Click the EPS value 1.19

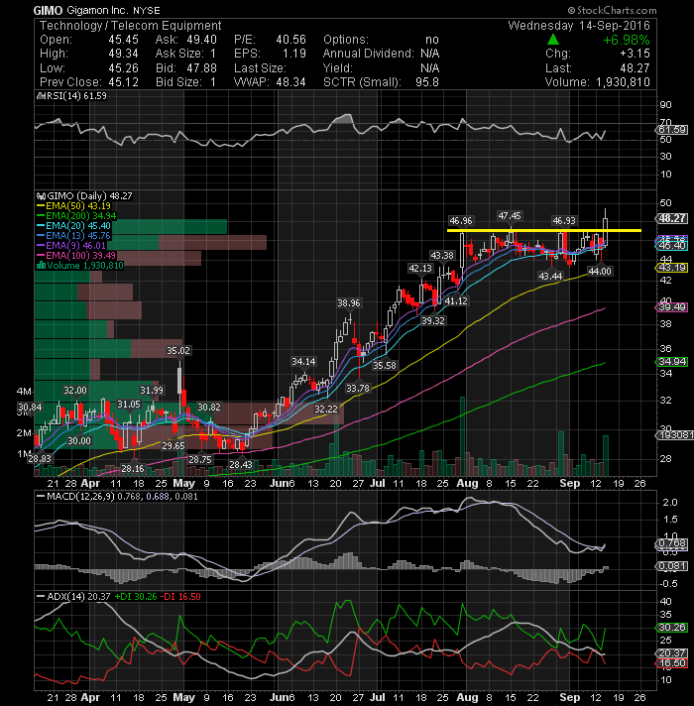coord(293,54)
